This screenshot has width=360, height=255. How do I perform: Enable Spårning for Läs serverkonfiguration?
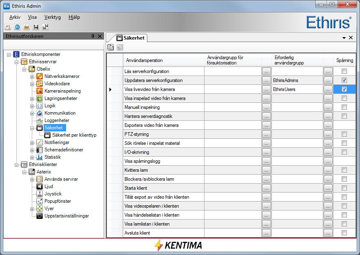[x=344, y=71]
